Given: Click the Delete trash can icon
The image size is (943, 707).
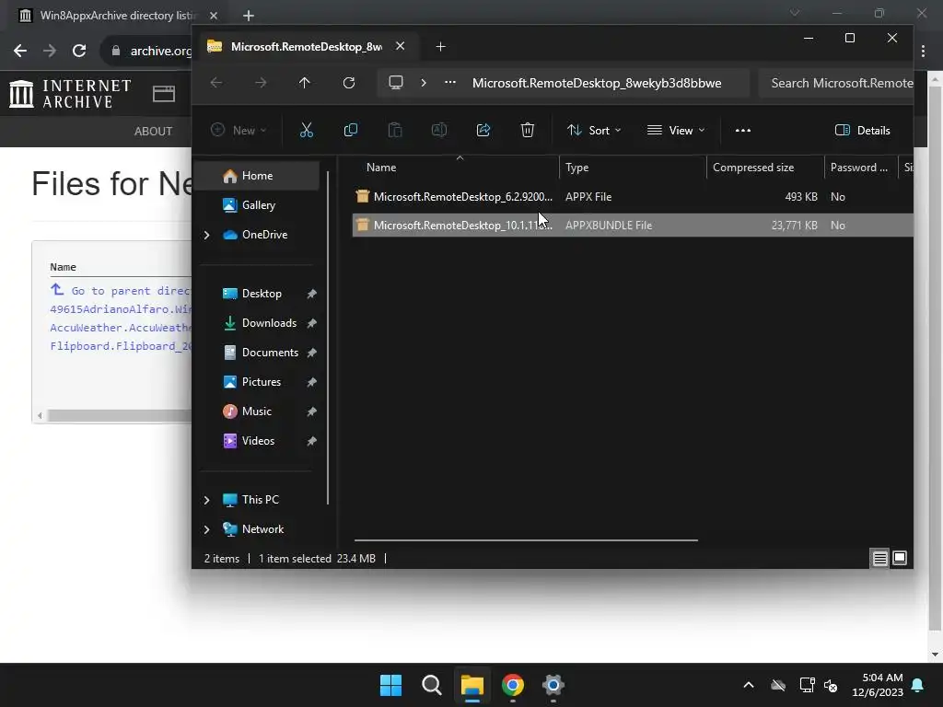Looking at the screenshot, I should click(528, 130).
